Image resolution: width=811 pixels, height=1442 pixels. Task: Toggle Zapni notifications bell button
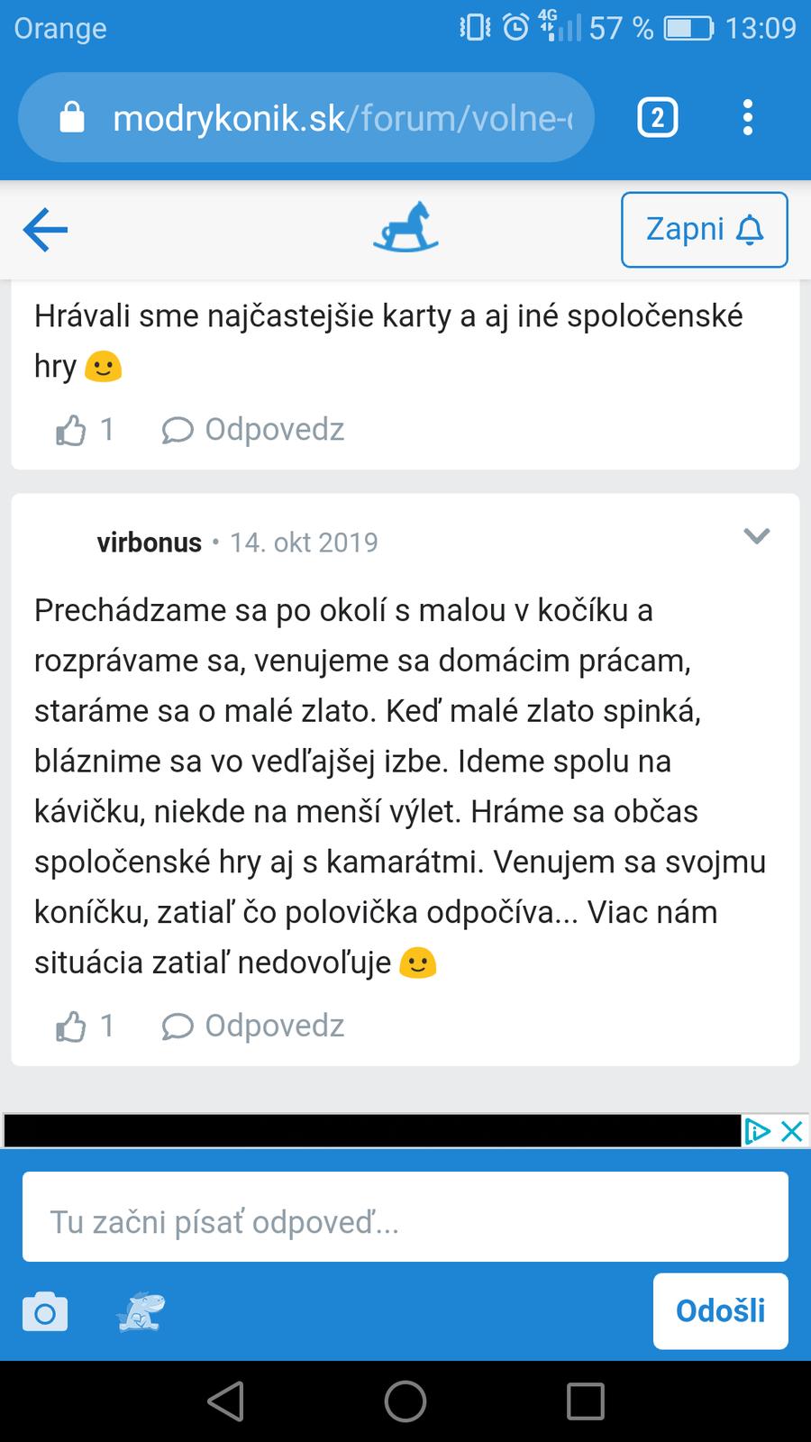point(704,230)
